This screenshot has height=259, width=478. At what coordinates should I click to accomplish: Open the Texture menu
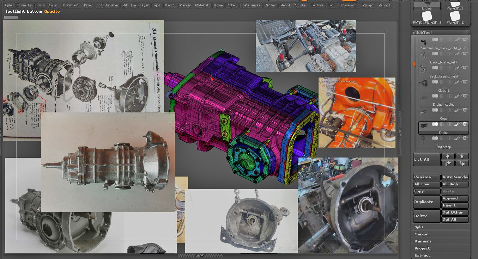(317, 5)
